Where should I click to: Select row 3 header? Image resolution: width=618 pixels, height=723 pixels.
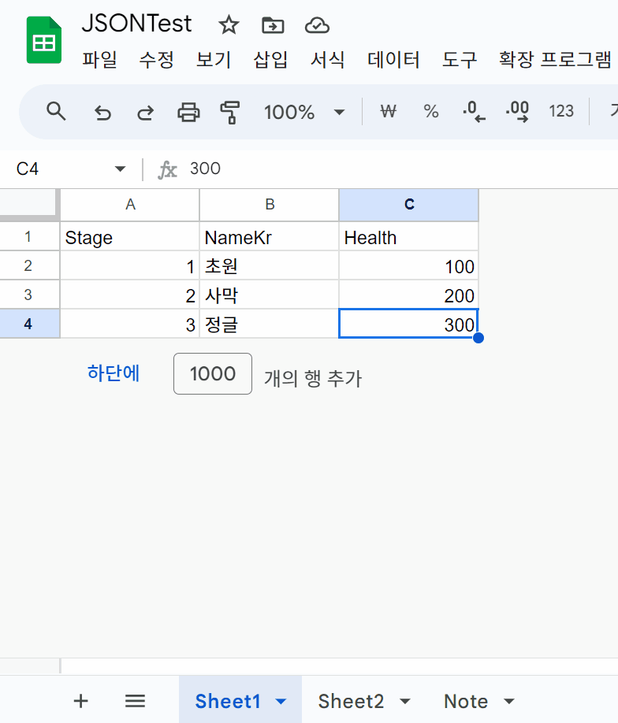coord(28,295)
